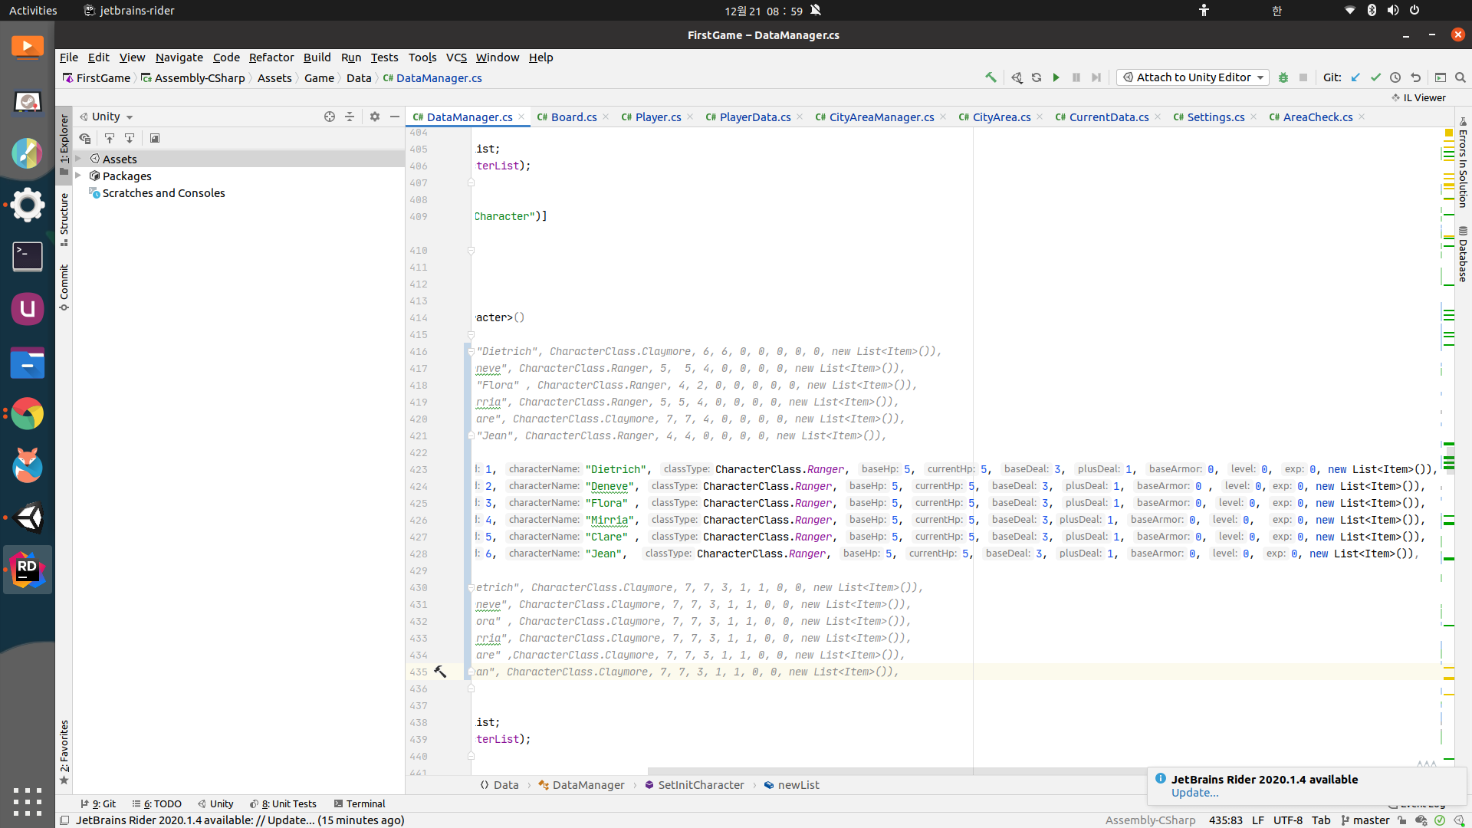Collapse the code fold marker at line 416
This screenshot has width=1472, height=828.
coord(471,352)
